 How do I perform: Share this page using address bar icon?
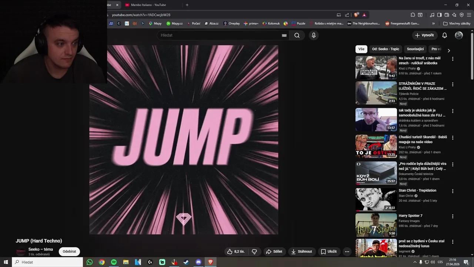[x=347, y=15]
